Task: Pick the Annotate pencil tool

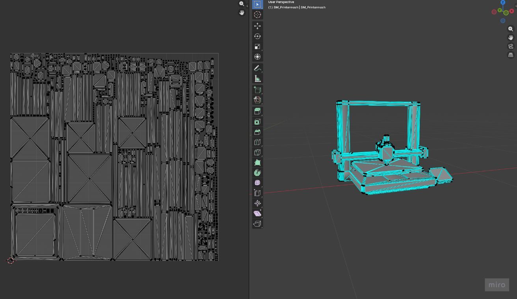Action: (257, 68)
